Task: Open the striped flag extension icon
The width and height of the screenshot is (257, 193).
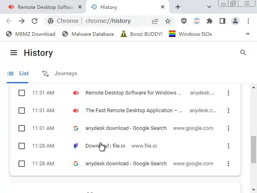Action: coord(197,21)
